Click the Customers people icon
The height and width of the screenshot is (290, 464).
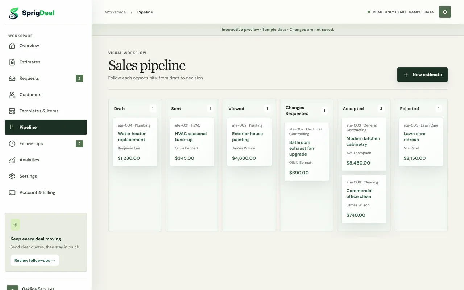click(x=12, y=95)
